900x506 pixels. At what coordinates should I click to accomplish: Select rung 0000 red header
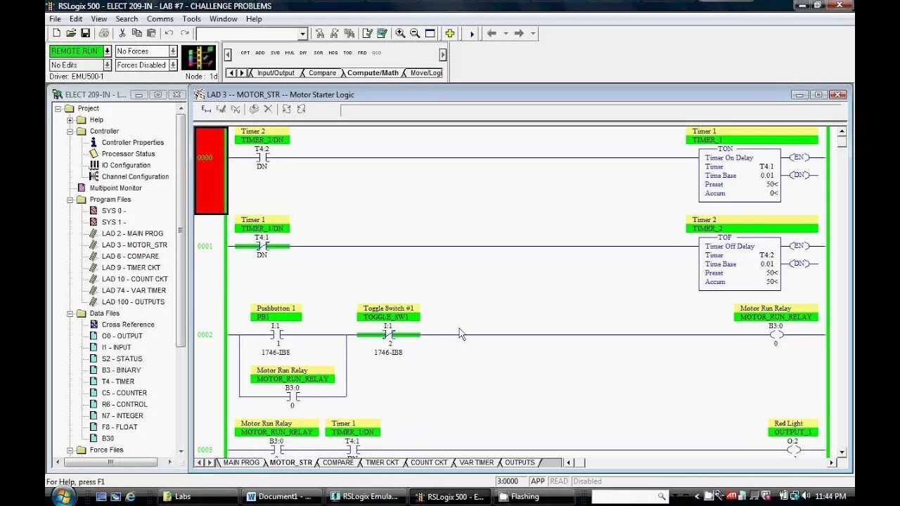tap(210, 171)
